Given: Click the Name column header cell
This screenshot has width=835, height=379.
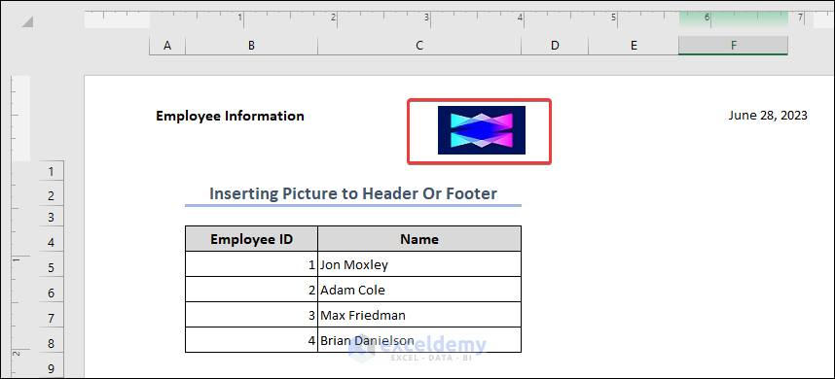Looking at the screenshot, I should pos(419,239).
